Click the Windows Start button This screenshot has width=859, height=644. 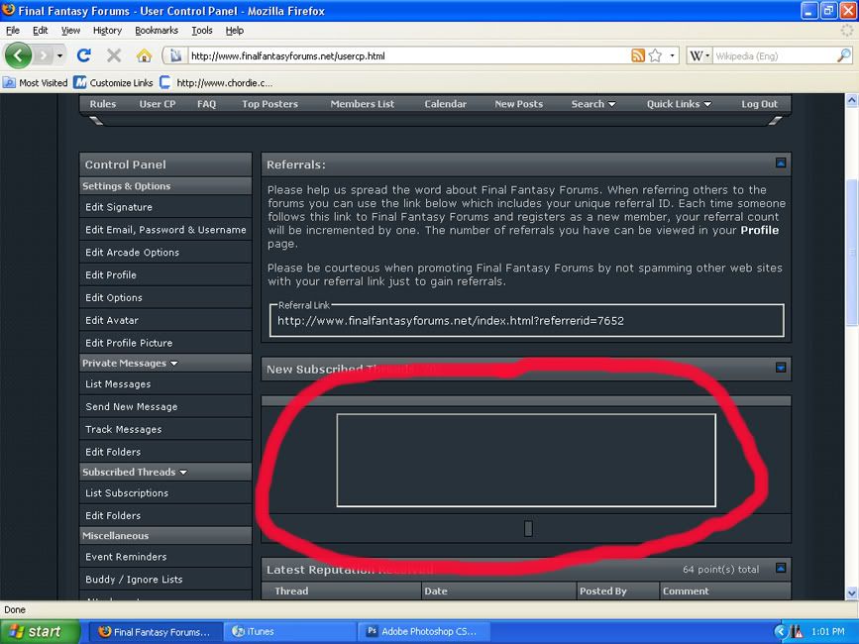pos(40,631)
